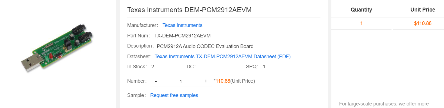Click the large-scale purchases notice text
Viewport: 444px width, 108px height.
(x=384, y=104)
